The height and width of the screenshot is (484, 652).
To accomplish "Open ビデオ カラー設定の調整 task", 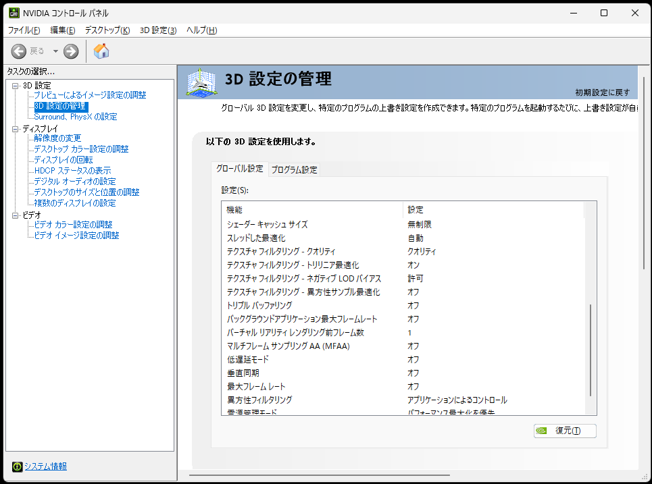I will (x=73, y=225).
